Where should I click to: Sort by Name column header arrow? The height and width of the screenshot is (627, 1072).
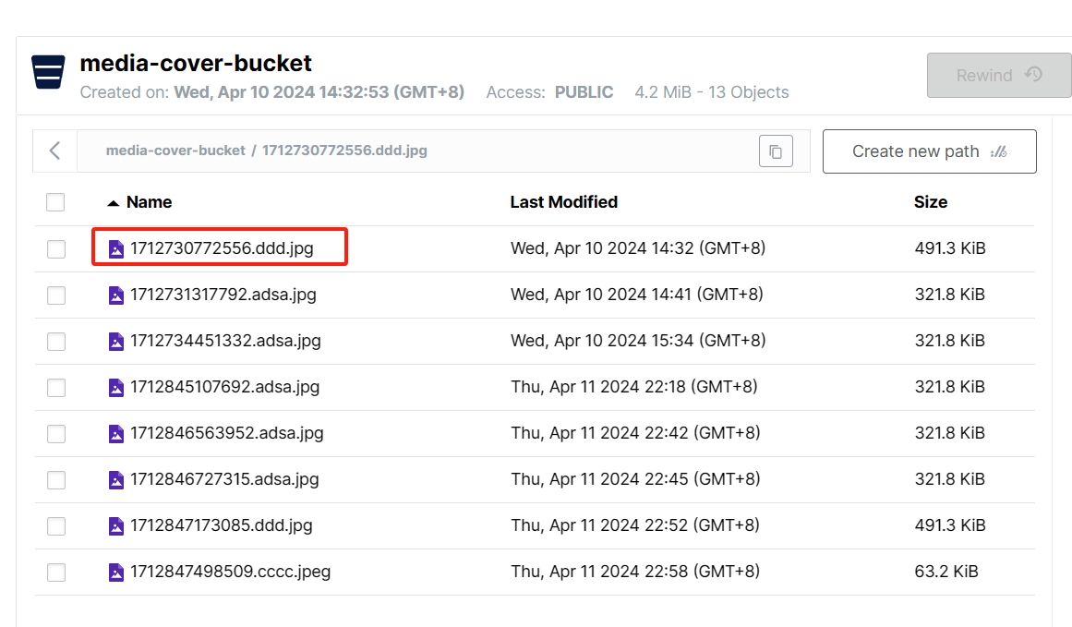coord(114,202)
